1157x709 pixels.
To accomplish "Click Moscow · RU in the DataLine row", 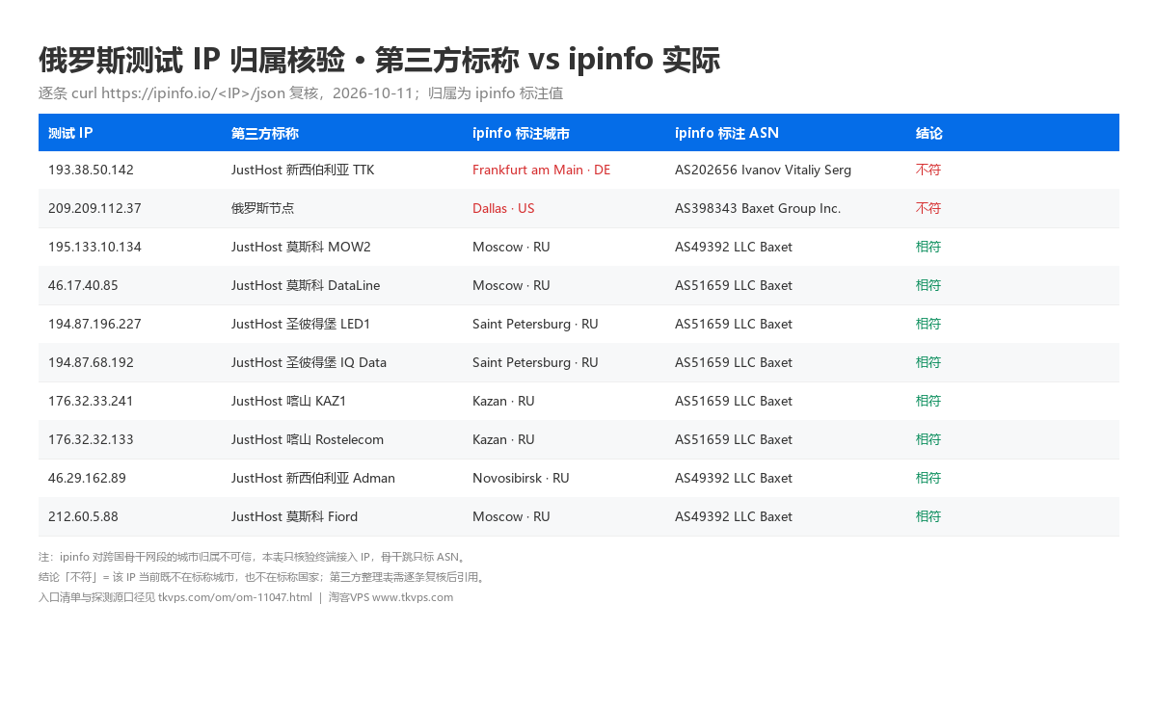I will pyautogui.click(x=511, y=285).
